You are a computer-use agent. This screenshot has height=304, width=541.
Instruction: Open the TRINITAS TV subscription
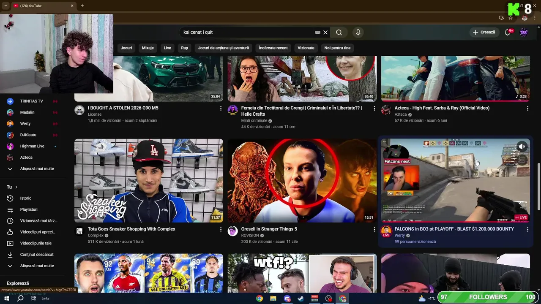pos(32,101)
